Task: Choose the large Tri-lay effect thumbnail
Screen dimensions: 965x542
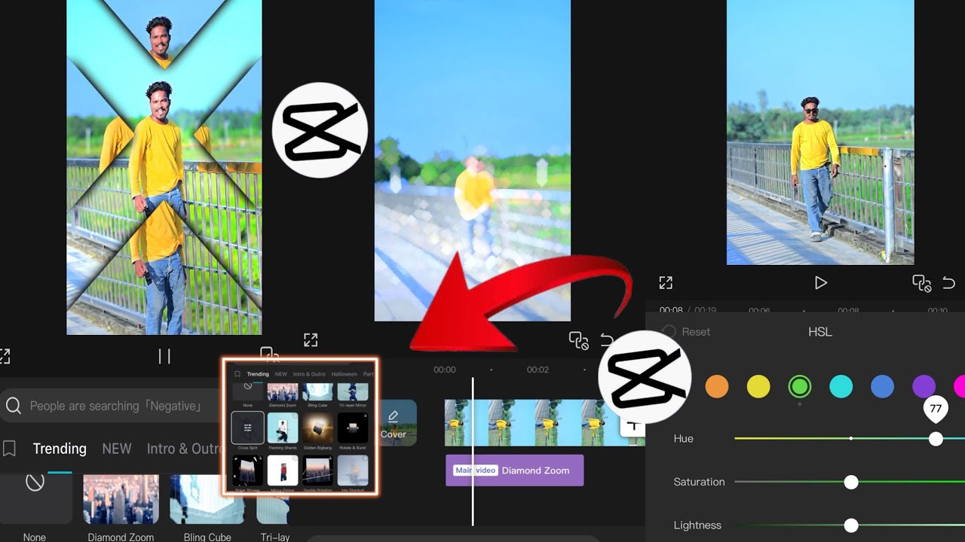Action: 273,498
